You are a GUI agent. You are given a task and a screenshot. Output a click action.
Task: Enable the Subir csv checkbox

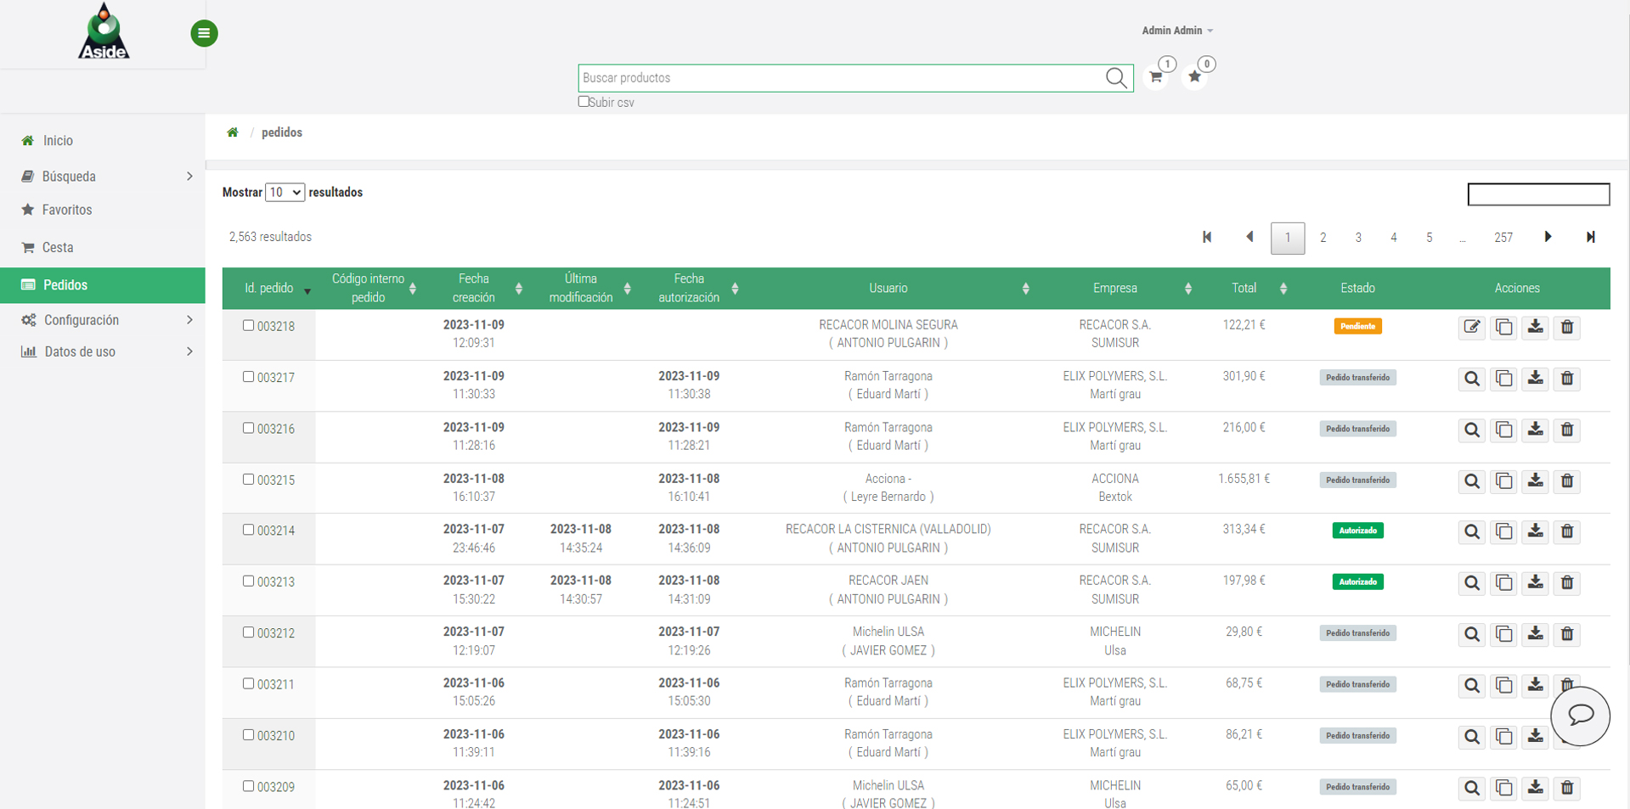point(584,102)
